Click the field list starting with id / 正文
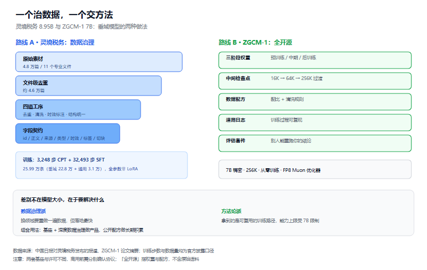 click(64, 138)
